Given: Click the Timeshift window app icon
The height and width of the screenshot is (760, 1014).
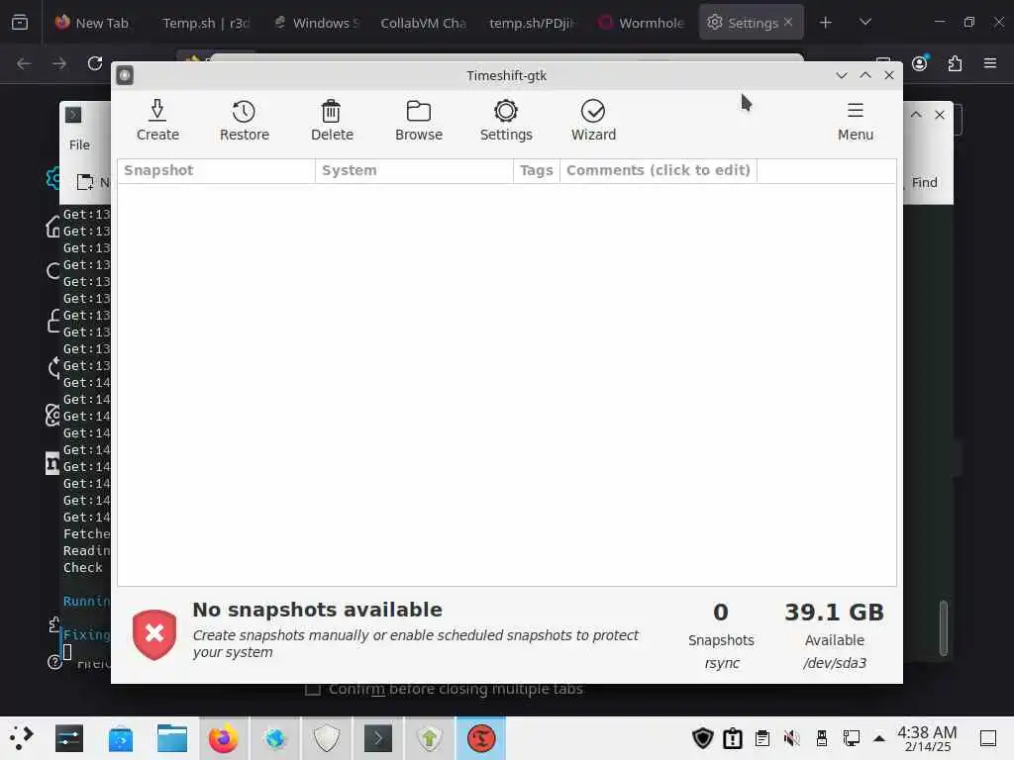Looking at the screenshot, I should (125, 75).
